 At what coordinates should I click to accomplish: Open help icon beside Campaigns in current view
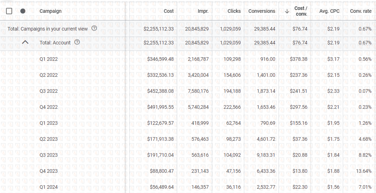94,28
